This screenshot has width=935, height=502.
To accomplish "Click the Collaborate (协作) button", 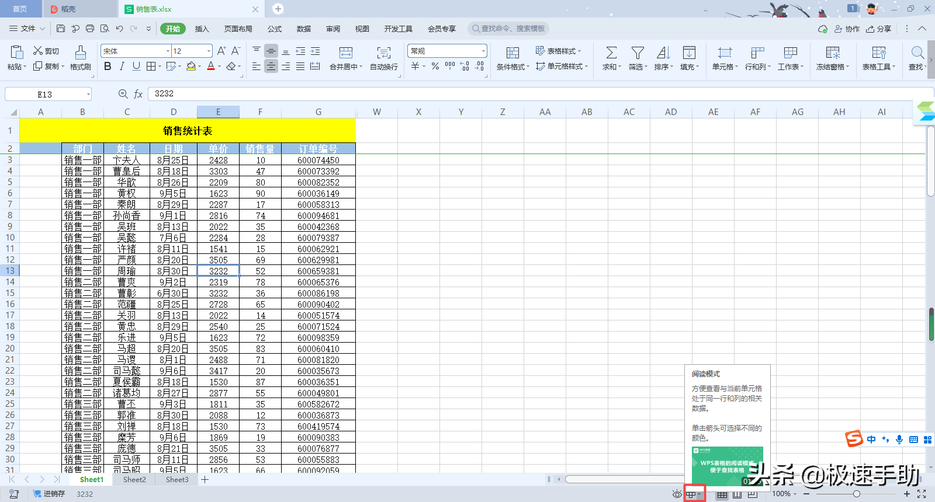I will click(x=847, y=29).
